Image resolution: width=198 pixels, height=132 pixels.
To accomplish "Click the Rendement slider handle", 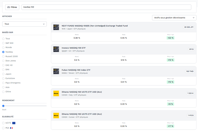I will click(x=3, y=106).
